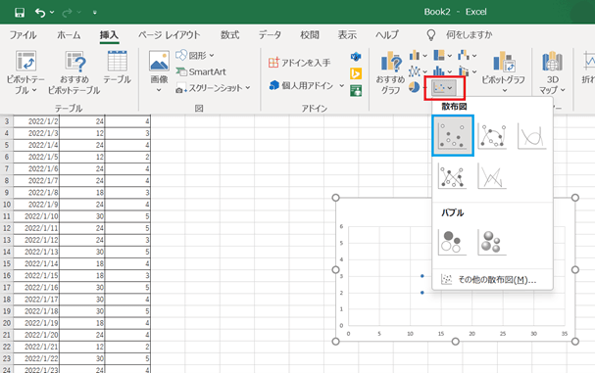This screenshot has height=373, width=595.
Task: Click the chart's right-middle resize handle
Action: (575, 269)
